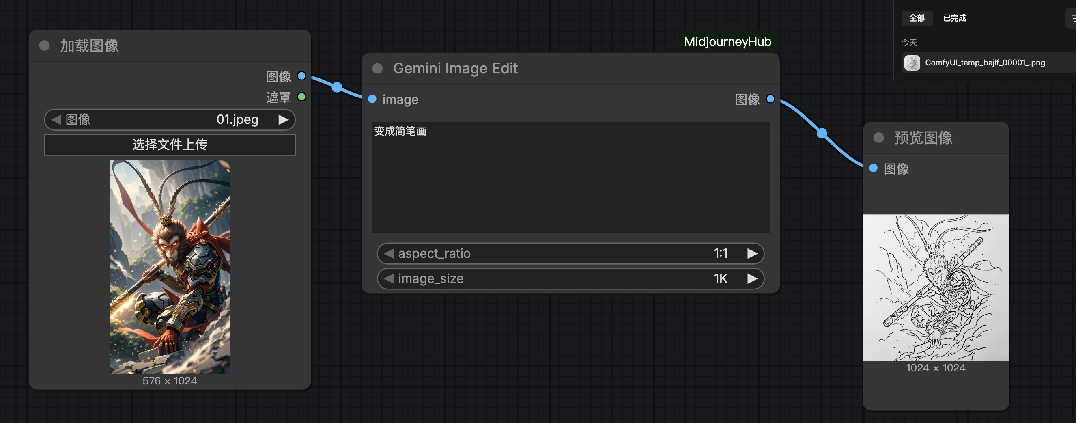
Task: Click the green 遮罩 output socket
Action: pyautogui.click(x=301, y=97)
